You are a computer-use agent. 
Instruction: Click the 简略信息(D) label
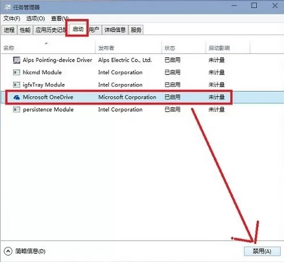(x=30, y=251)
